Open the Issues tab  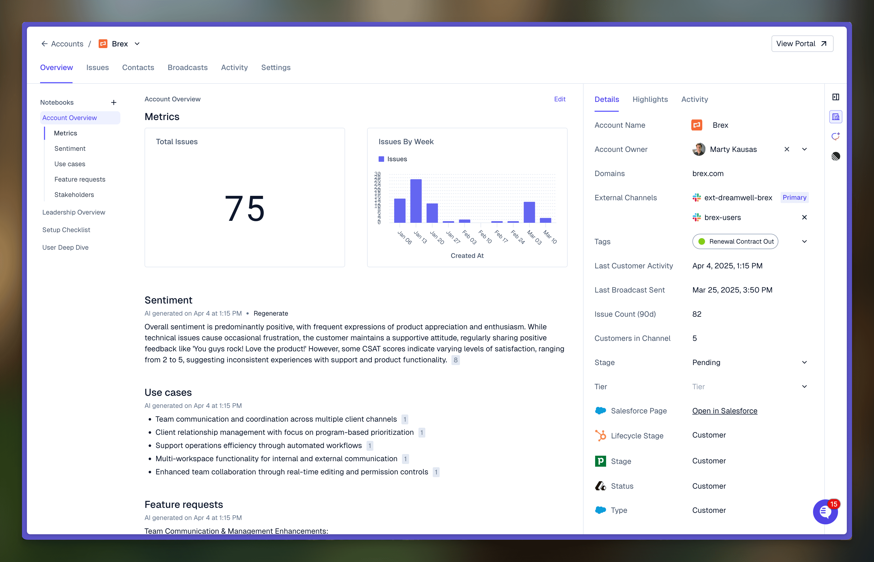(x=98, y=68)
